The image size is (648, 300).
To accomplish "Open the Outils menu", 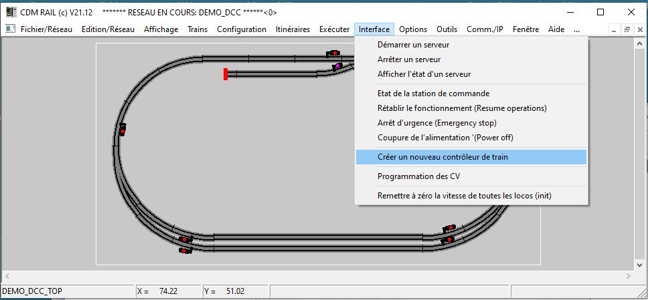I will pyautogui.click(x=447, y=29).
